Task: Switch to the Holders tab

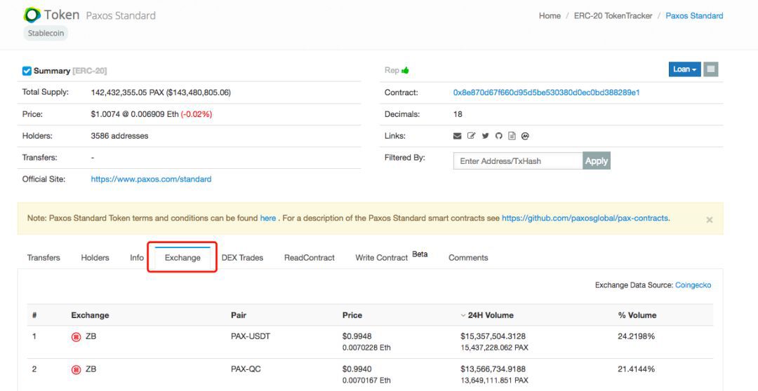Action: [95, 258]
